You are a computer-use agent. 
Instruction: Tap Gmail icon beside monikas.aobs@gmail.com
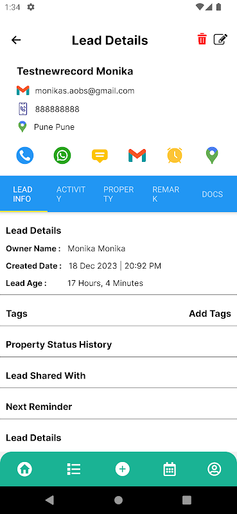click(23, 91)
